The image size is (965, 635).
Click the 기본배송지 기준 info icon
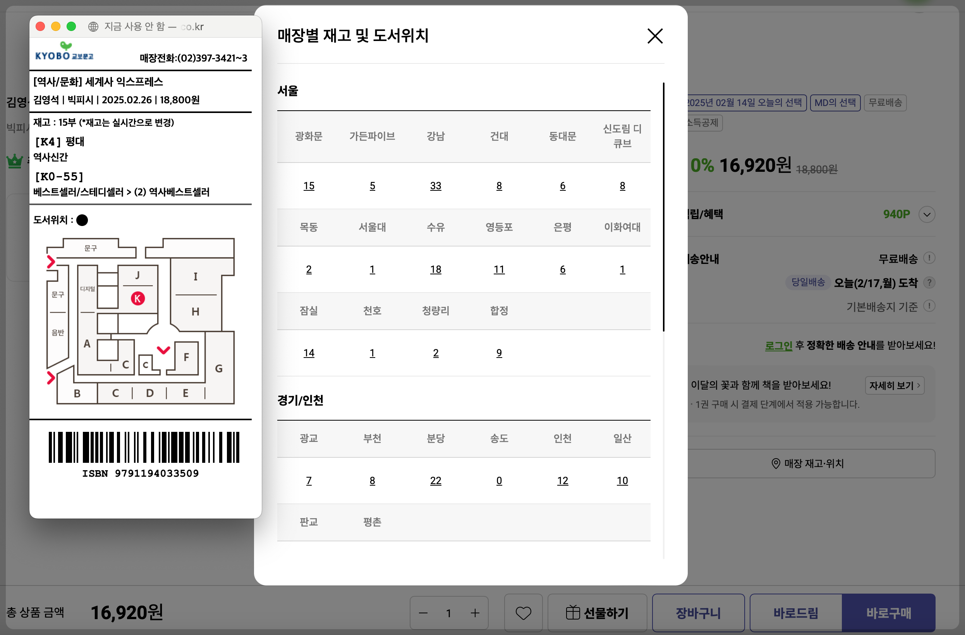click(x=929, y=306)
